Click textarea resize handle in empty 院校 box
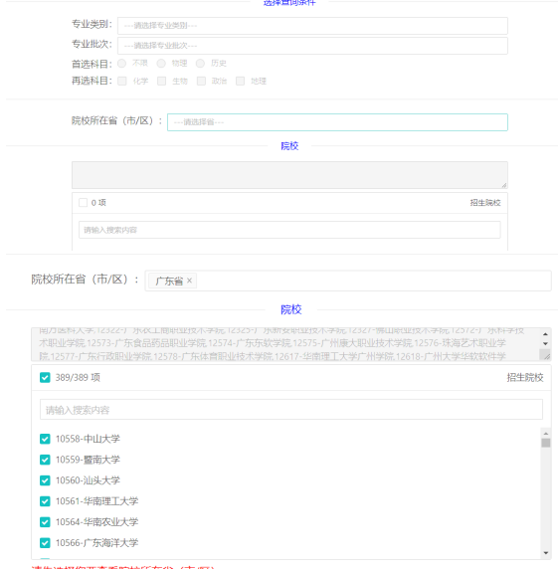This screenshot has width=558, height=569. [x=504, y=185]
